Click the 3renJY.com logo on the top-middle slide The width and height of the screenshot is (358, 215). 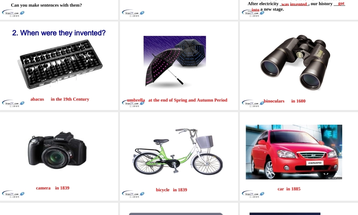click(x=133, y=13)
